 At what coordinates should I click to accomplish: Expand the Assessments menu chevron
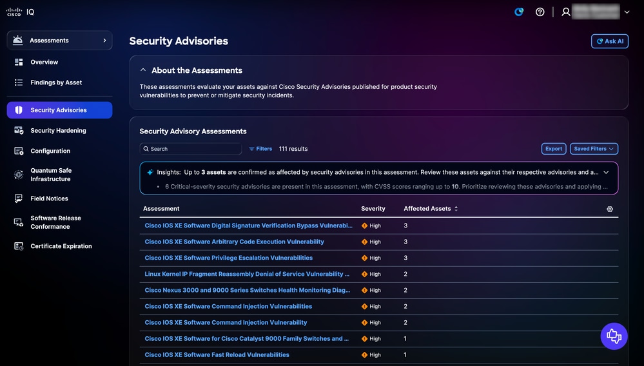[x=104, y=40]
